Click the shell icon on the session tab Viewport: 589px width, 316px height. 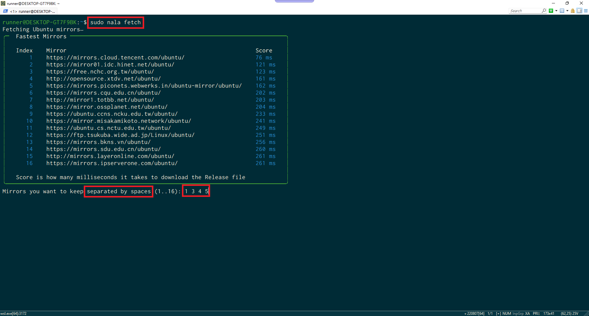pos(6,11)
